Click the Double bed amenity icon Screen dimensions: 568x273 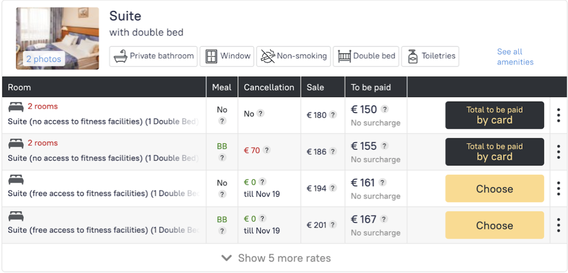344,56
